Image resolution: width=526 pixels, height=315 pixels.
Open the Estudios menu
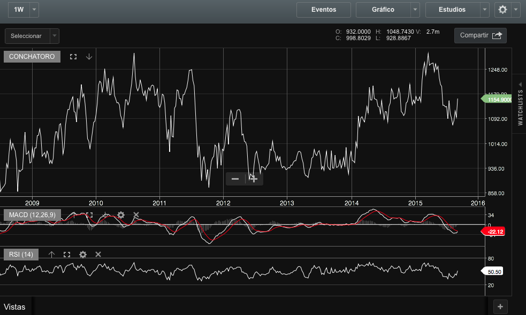pos(452,10)
